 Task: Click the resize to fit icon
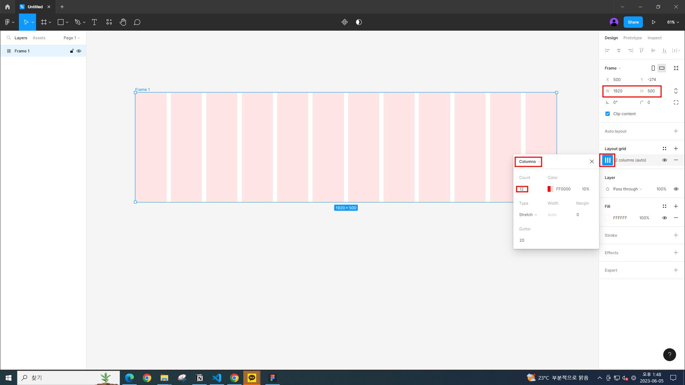pos(676,68)
